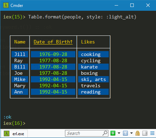Click the date 1976-09-28
This screenshot has height=138, width=156.
pos(53,54)
